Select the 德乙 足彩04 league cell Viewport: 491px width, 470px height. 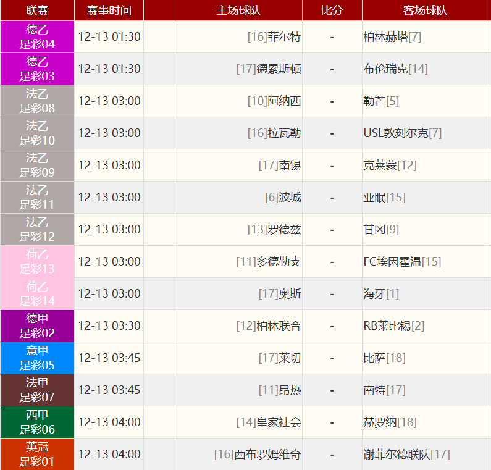click(37, 36)
